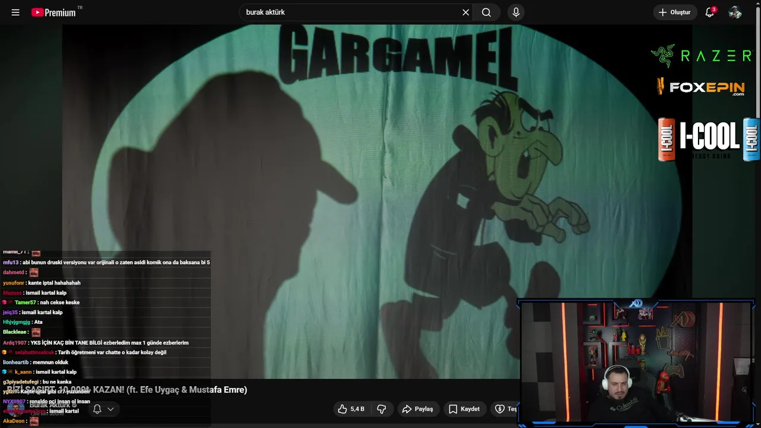Click AkaDeon's emote in chat
This screenshot has height=428, width=761.
pyautogui.click(x=34, y=421)
